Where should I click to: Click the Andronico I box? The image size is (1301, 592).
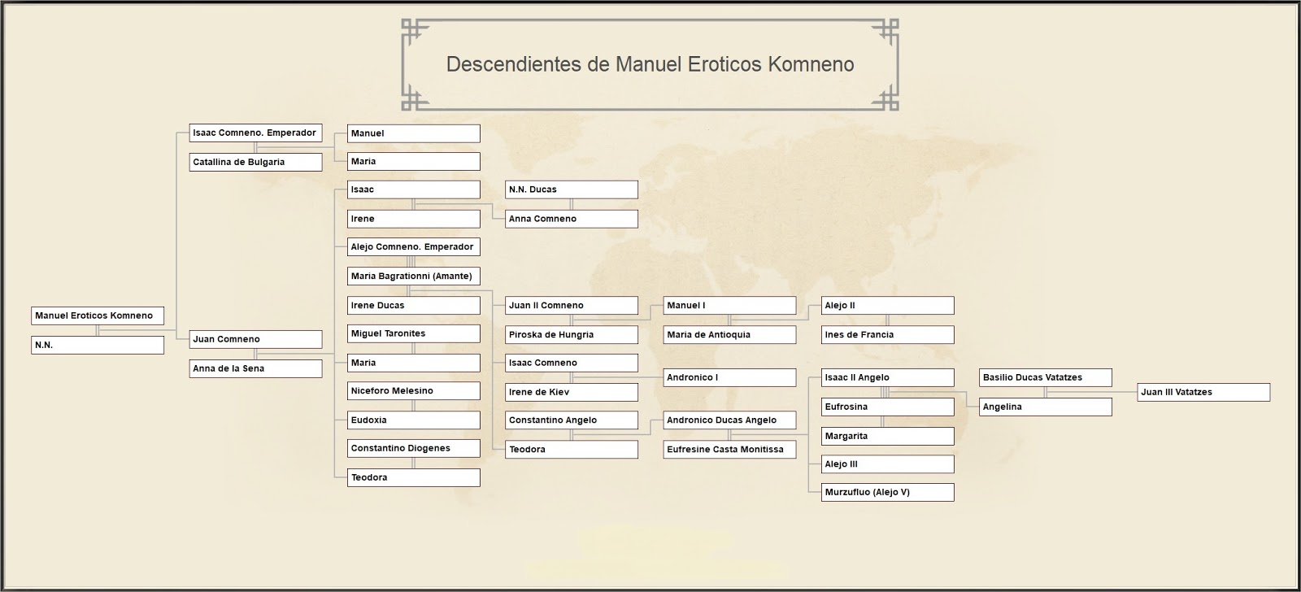click(729, 377)
